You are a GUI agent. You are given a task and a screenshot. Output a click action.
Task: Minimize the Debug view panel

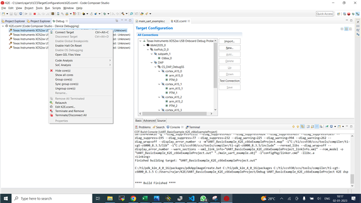[126, 20]
